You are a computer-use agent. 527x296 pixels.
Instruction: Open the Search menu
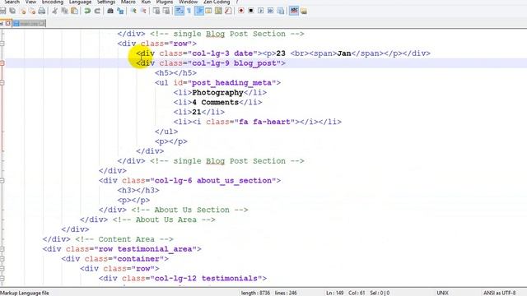coord(12,2)
